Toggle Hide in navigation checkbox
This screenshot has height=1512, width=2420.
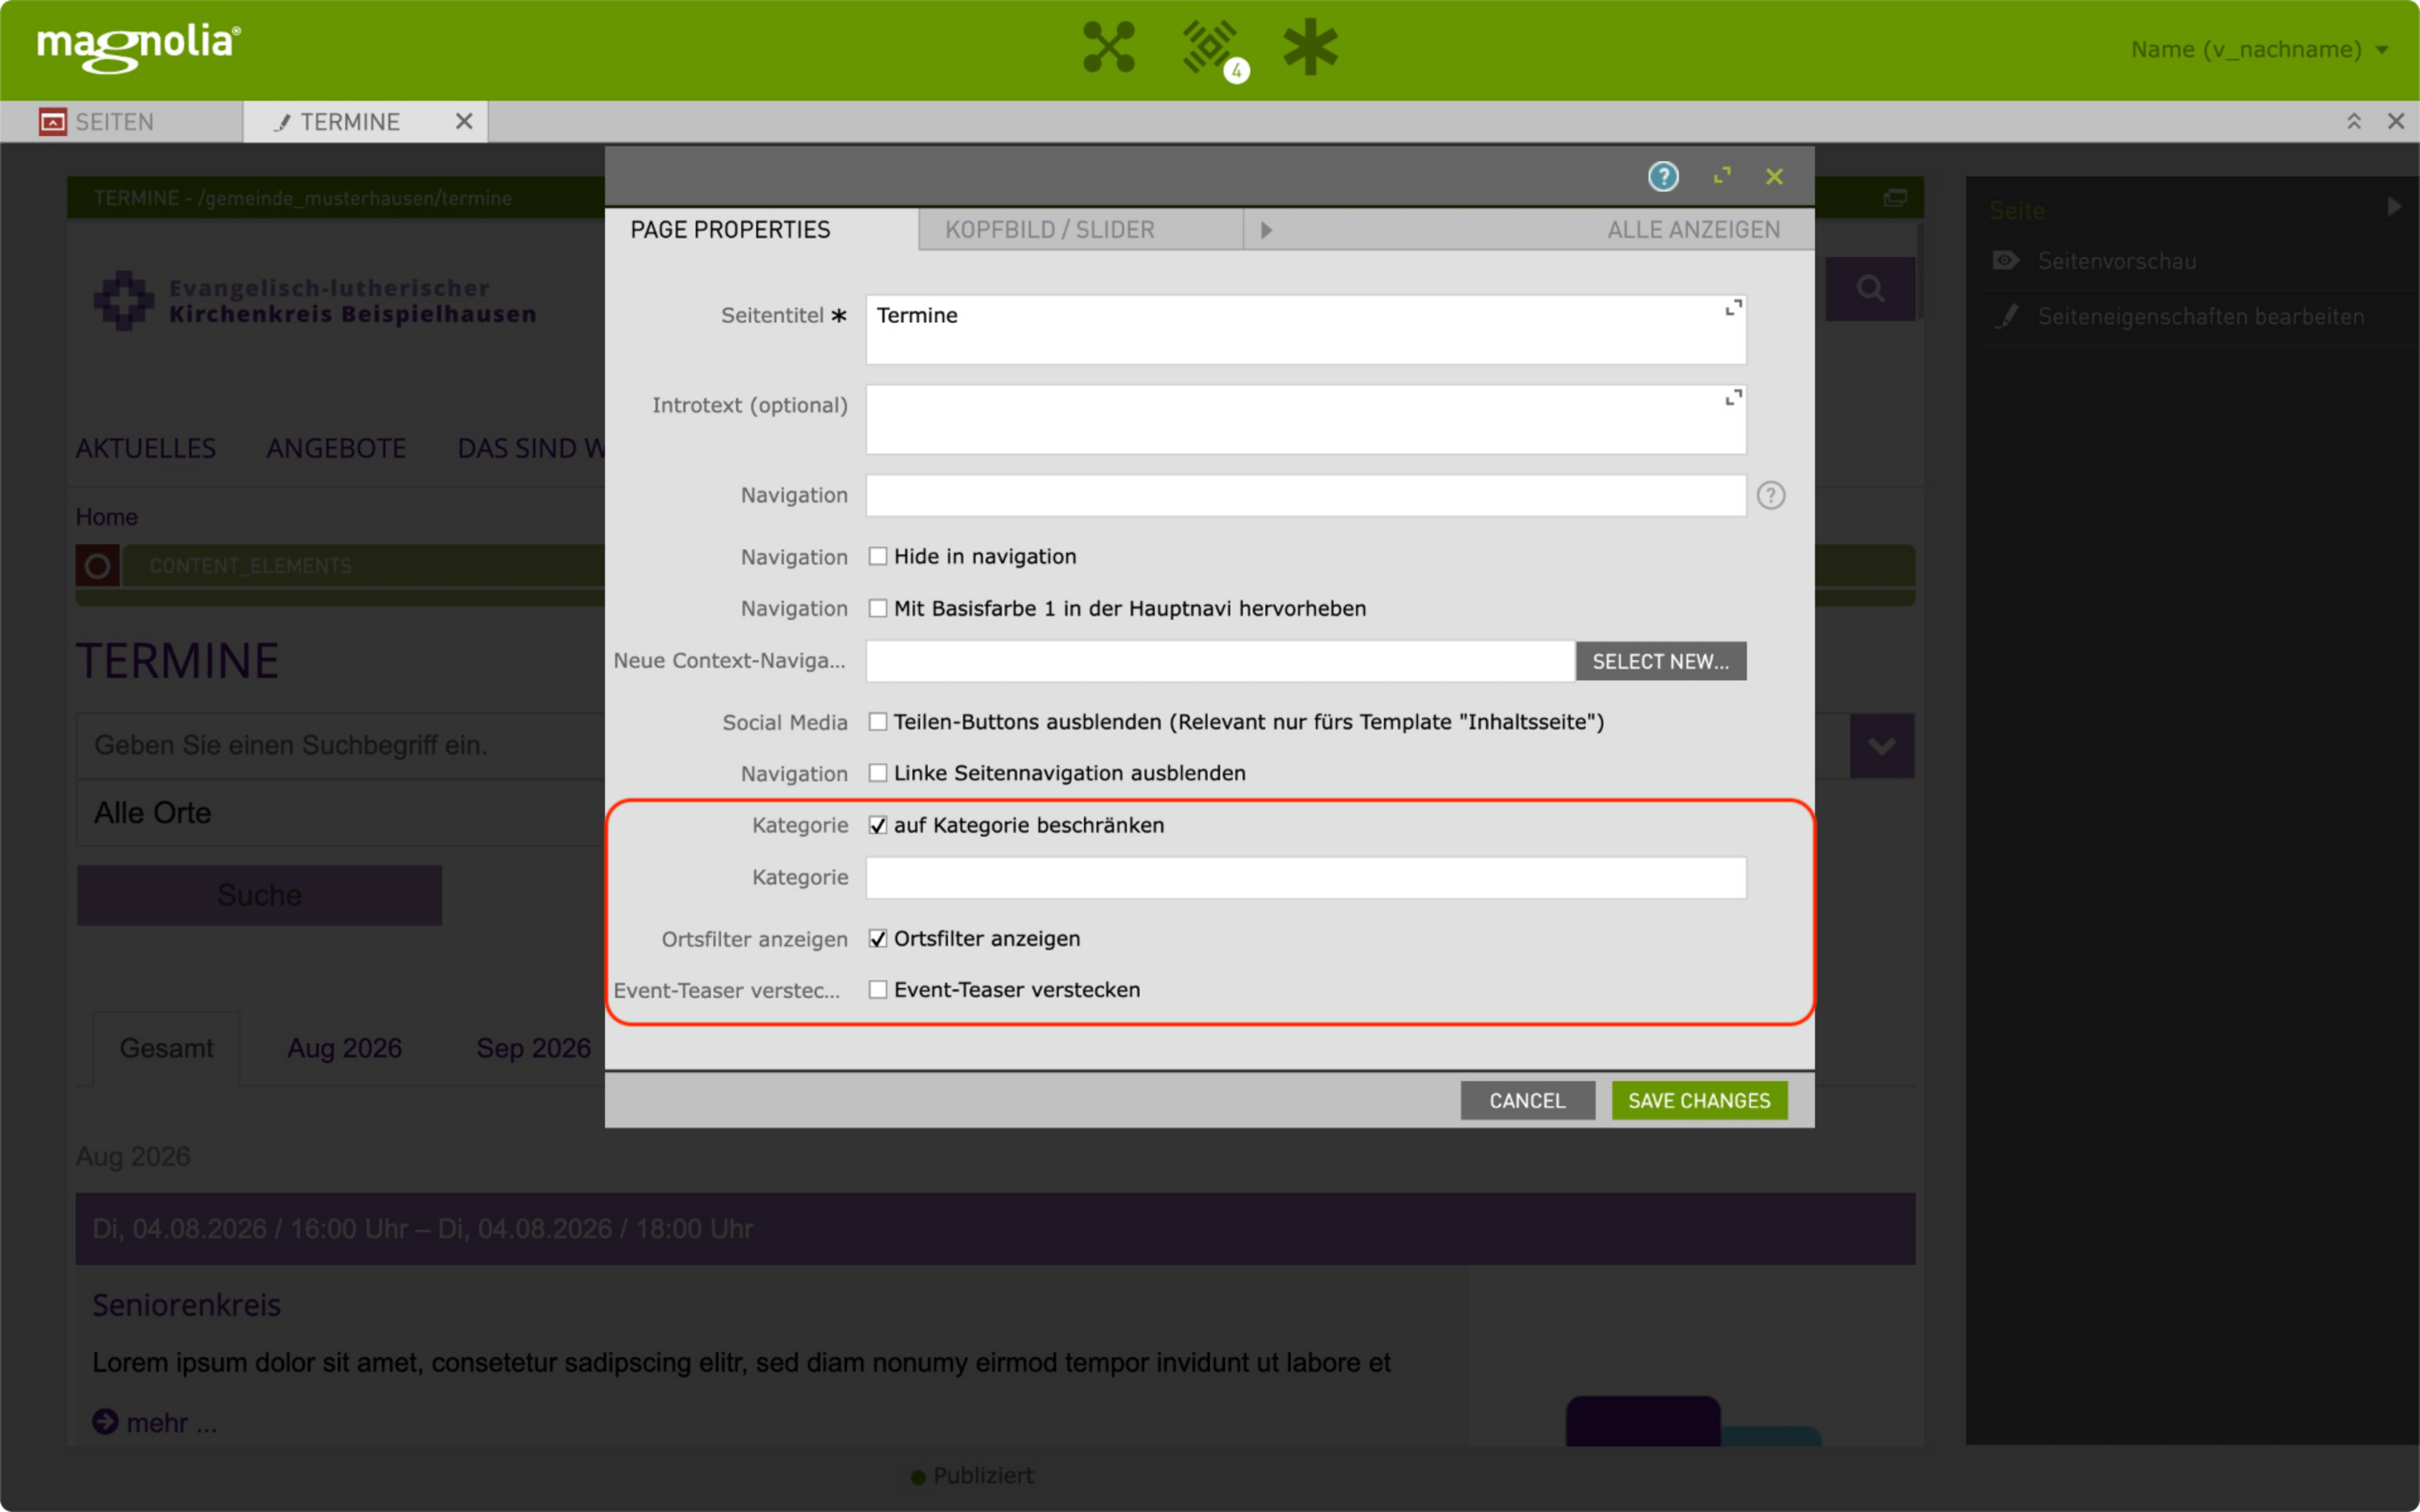tap(877, 556)
